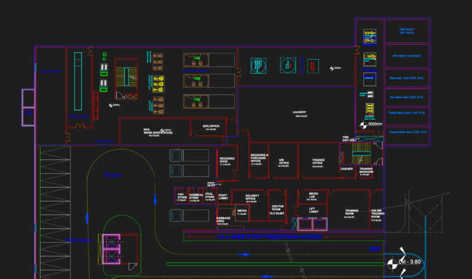Select the CHEMICAL STORE label
This screenshot has height=279, width=472.
pos(196,197)
